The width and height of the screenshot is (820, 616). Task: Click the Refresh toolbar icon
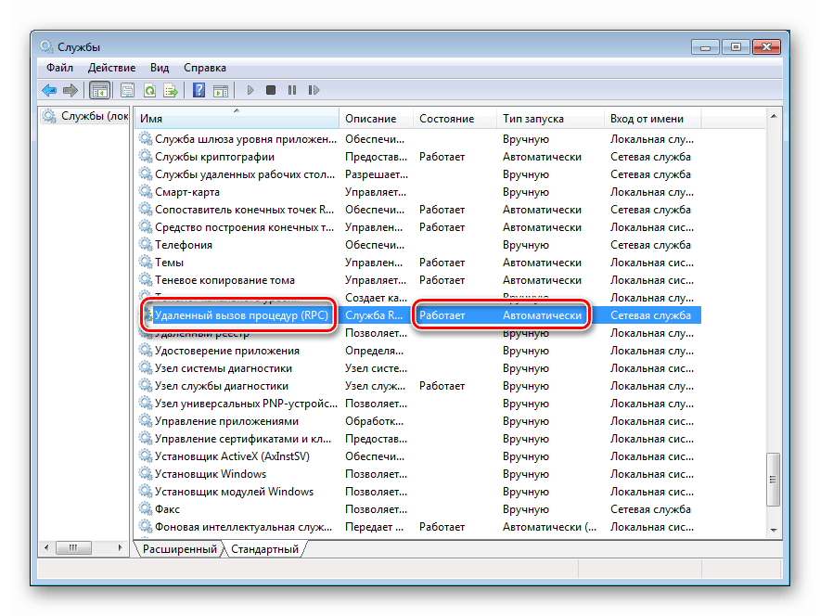coord(149,91)
